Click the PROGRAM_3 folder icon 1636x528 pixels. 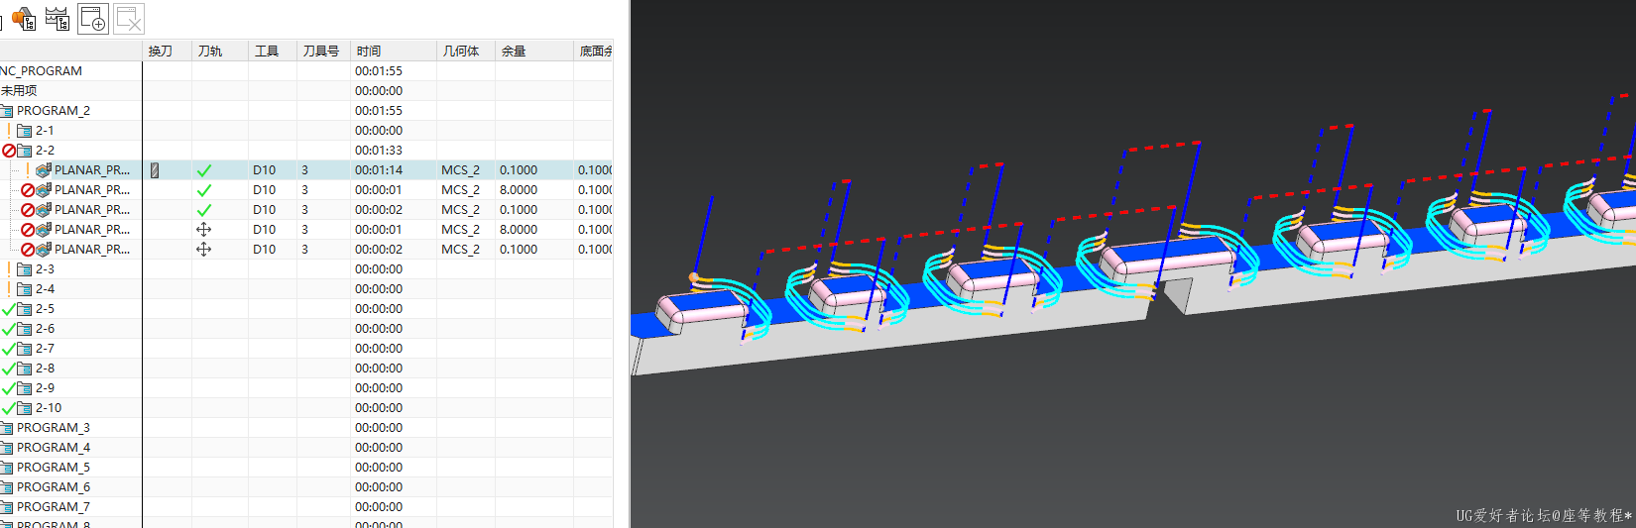pyautogui.click(x=6, y=428)
